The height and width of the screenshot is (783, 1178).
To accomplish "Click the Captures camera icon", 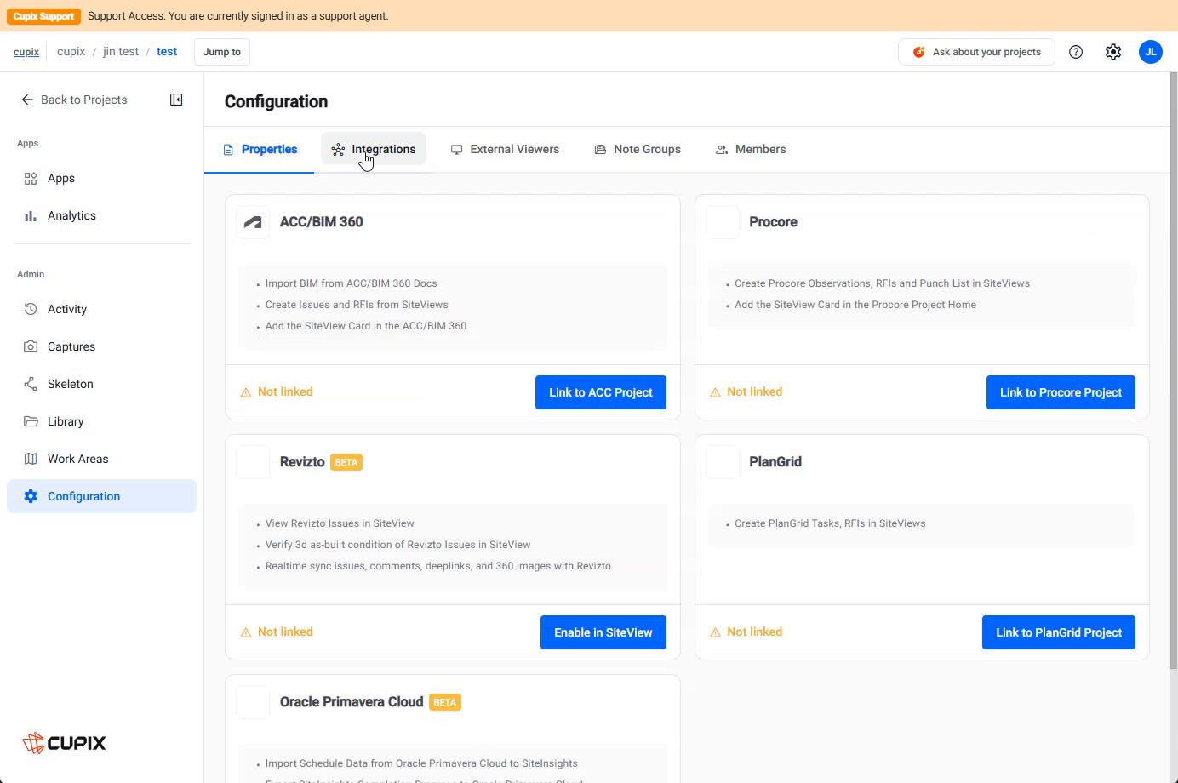I will coord(31,346).
